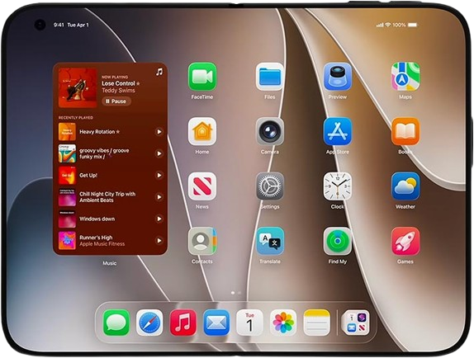Tap the battery indicator in status bar

(413, 25)
